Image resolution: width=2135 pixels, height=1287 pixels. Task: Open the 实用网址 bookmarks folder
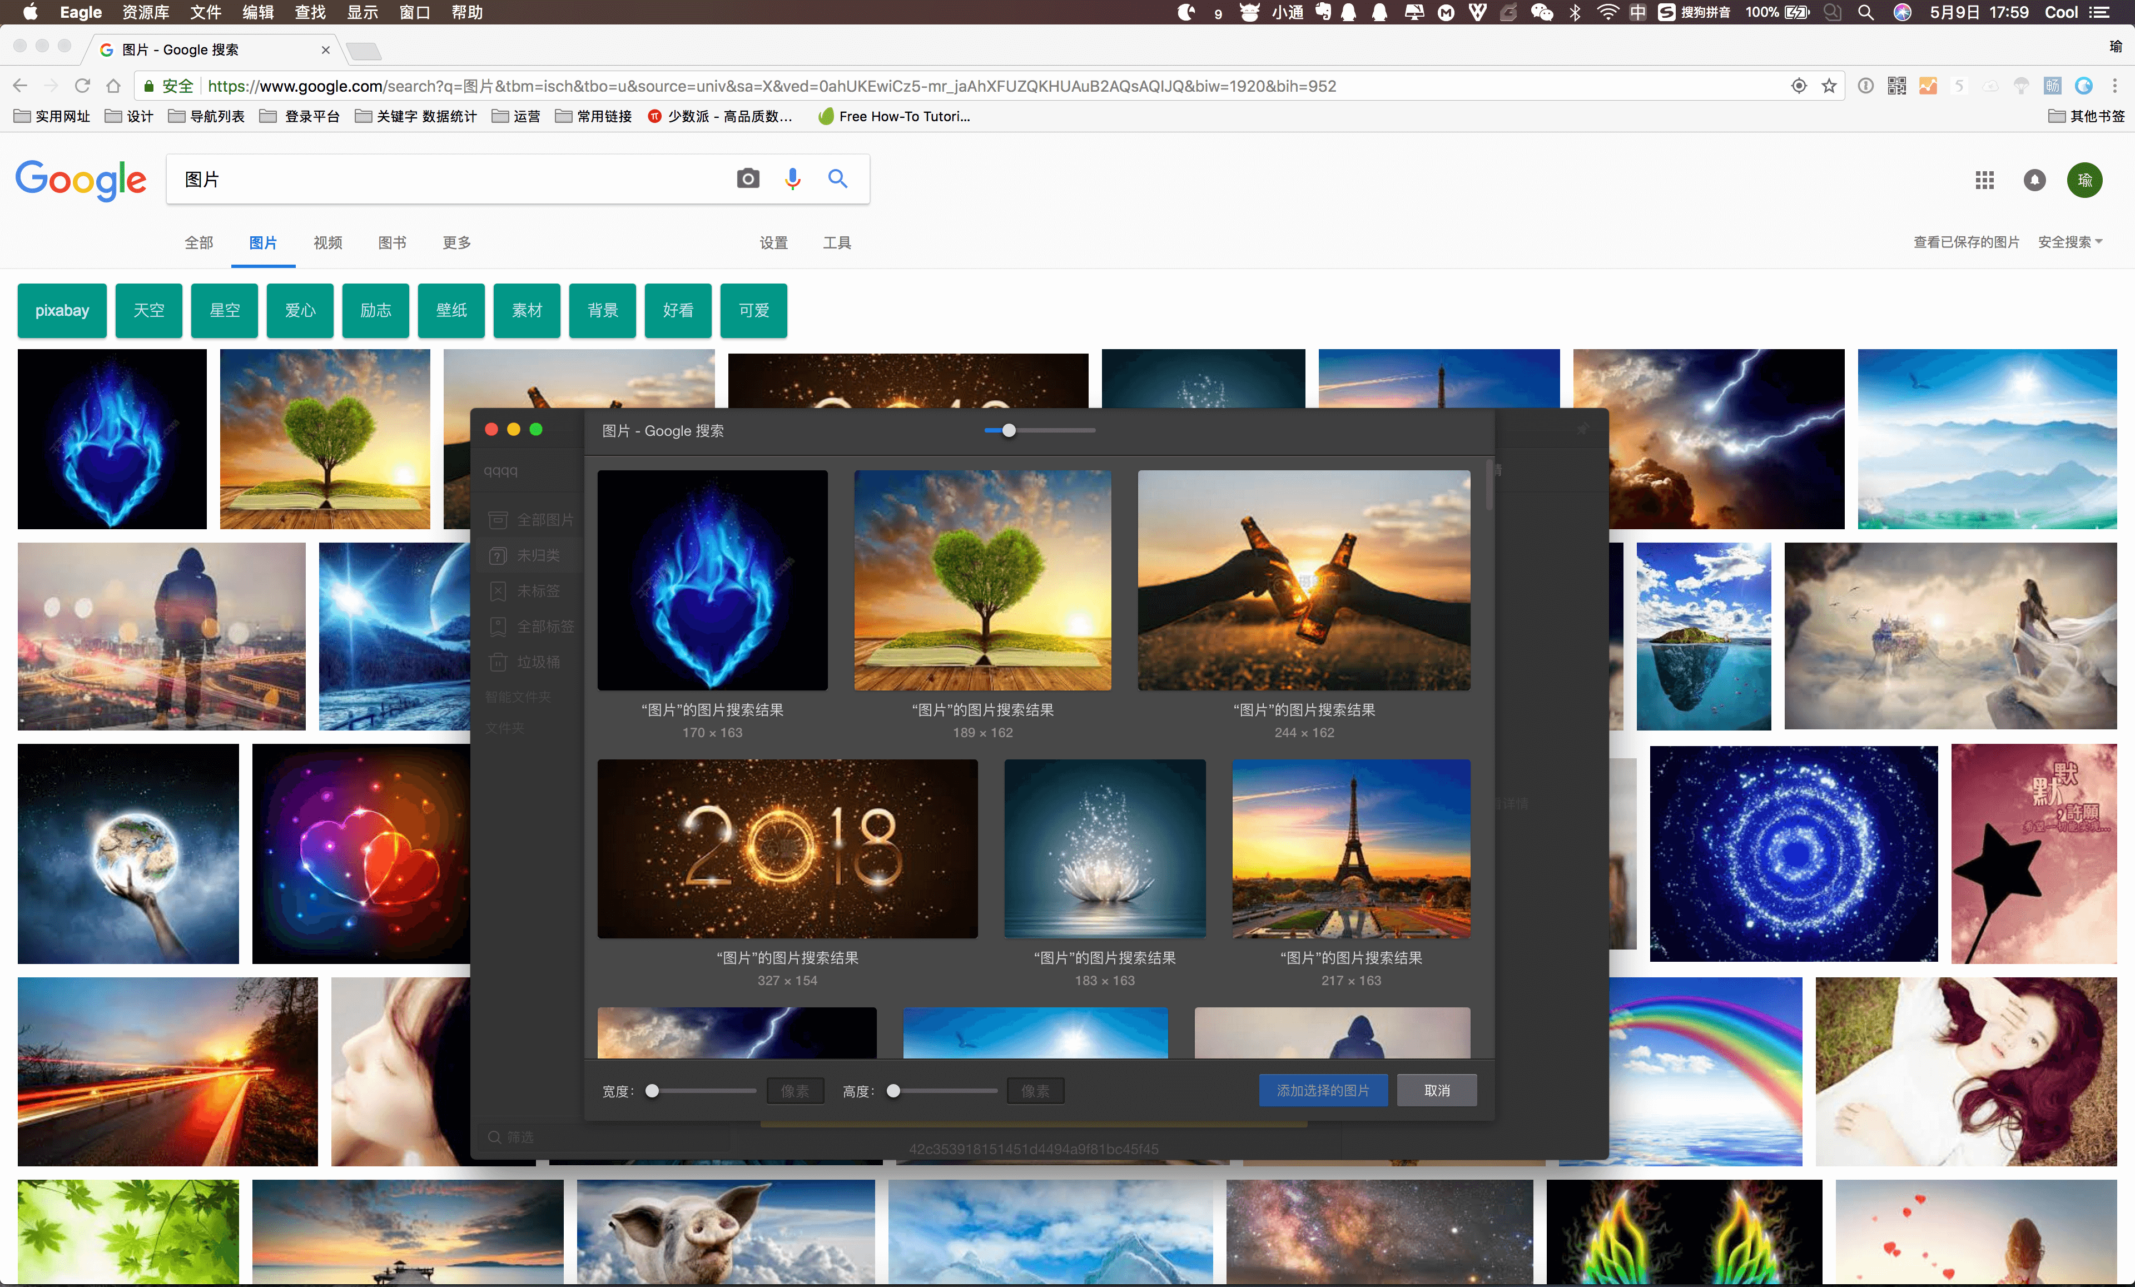(52, 116)
